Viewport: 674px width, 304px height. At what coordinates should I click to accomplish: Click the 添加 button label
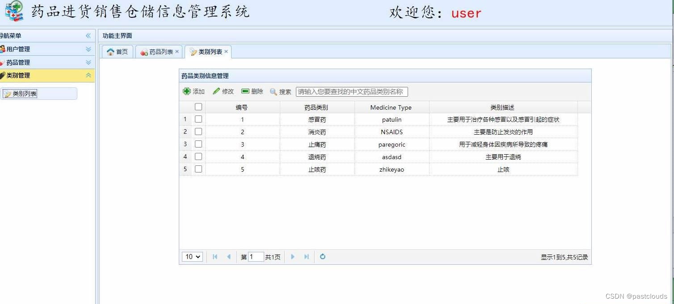[198, 91]
